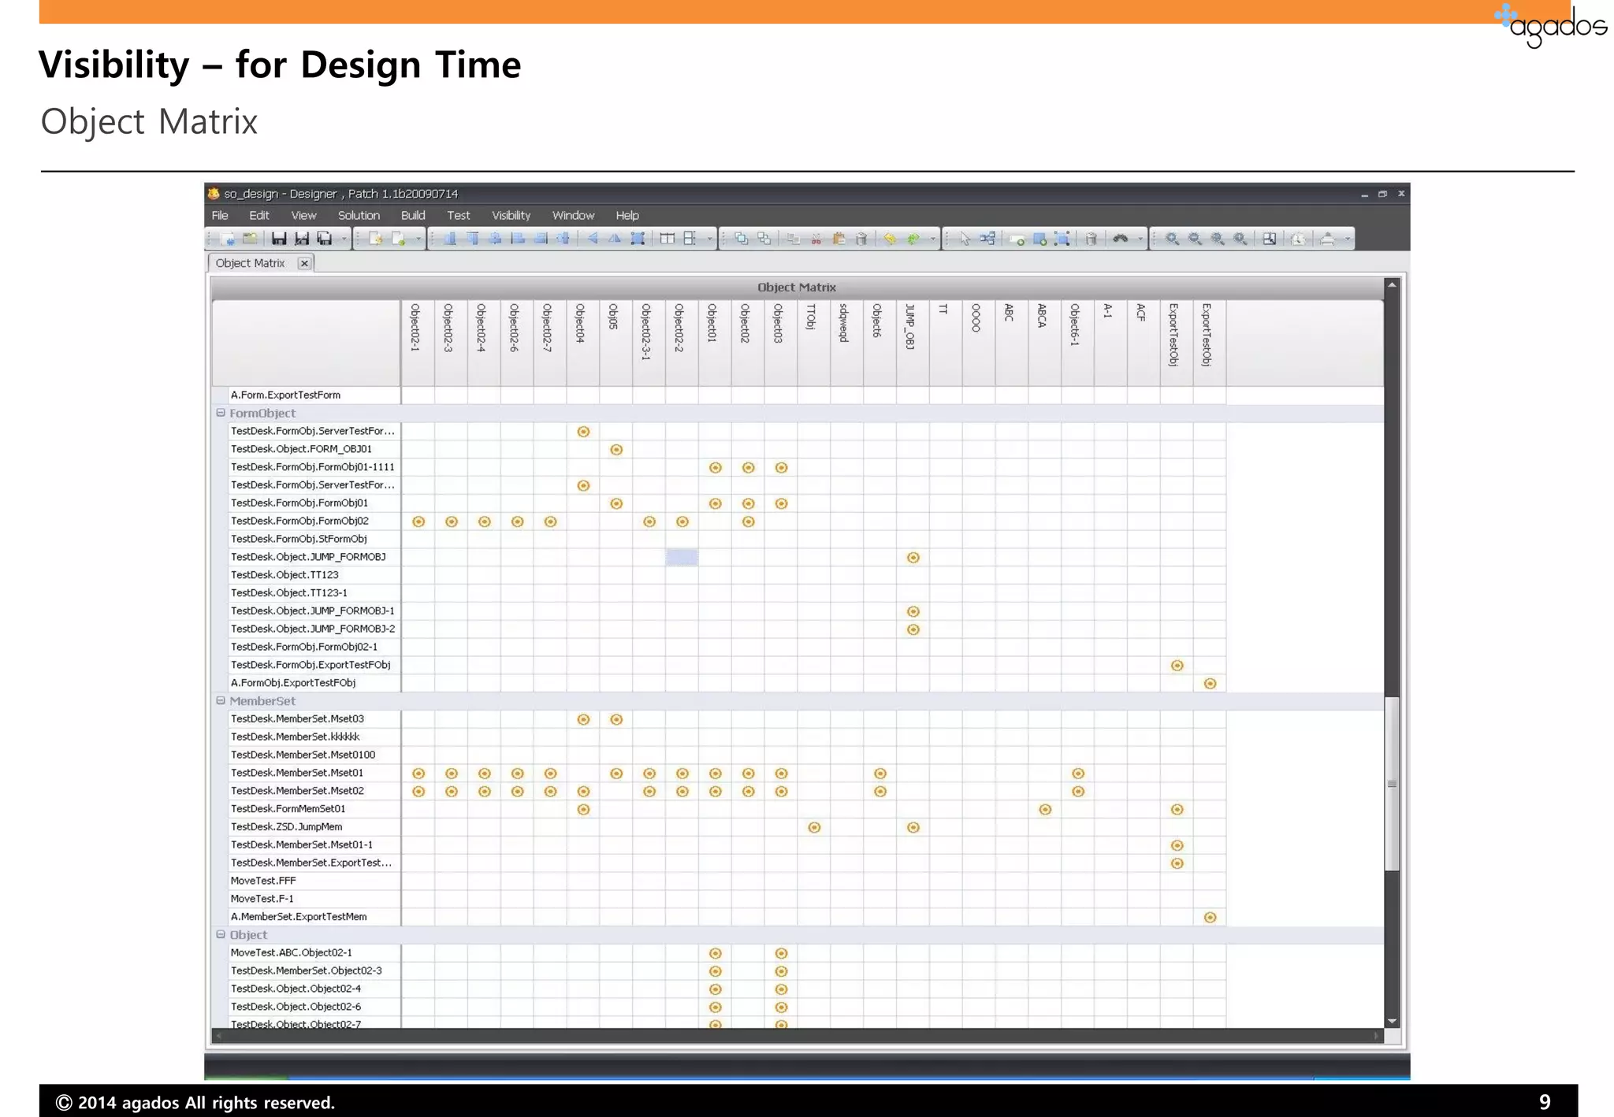Click the hierarchy diagram toolbar icon

pyautogui.click(x=987, y=239)
